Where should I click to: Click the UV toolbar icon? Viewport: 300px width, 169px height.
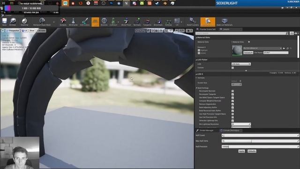coord(177,22)
